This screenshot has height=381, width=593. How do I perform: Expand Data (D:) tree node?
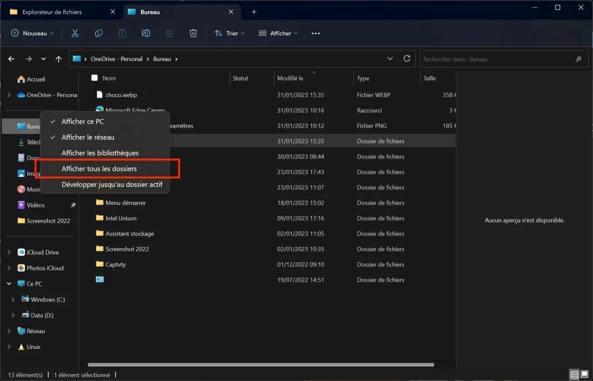[x=13, y=315]
